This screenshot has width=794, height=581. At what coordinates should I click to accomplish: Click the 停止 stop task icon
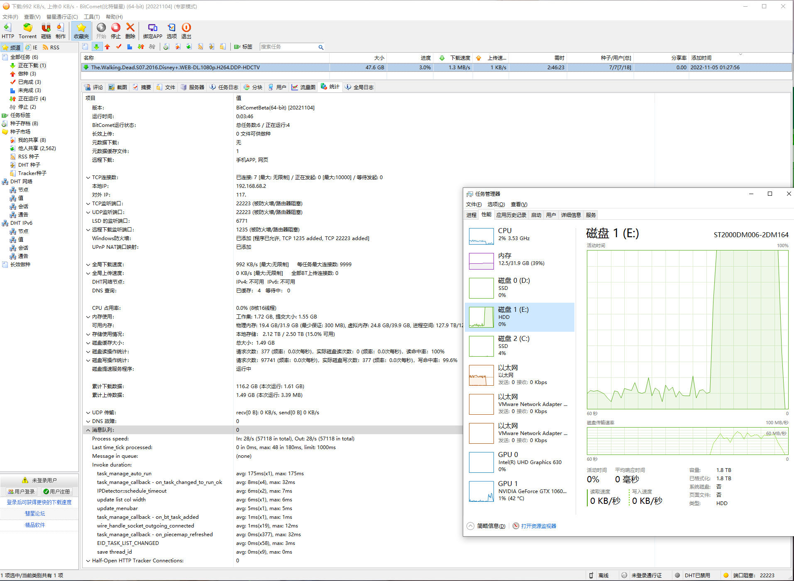[x=116, y=31]
